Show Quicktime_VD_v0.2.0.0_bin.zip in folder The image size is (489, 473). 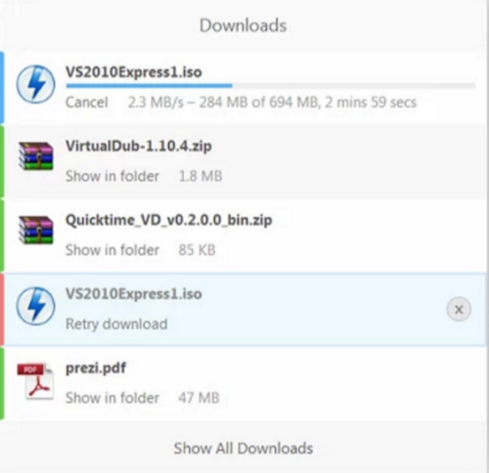click(x=112, y=250)
